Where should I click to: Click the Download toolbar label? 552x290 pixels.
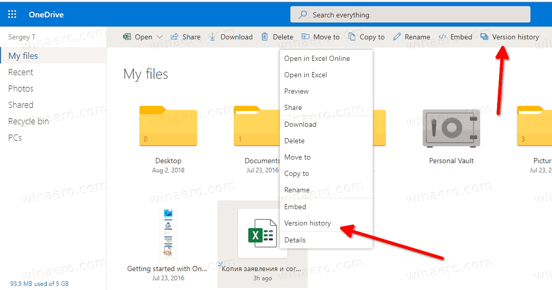click(x=236, y=37)
